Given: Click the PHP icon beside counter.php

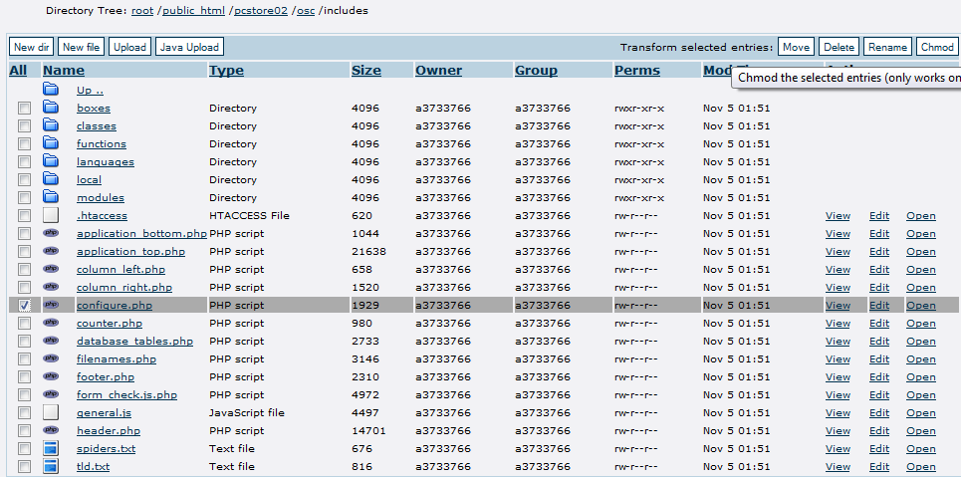Looking at the screenshot, I should pyautogui.click(x=51, y=323).
